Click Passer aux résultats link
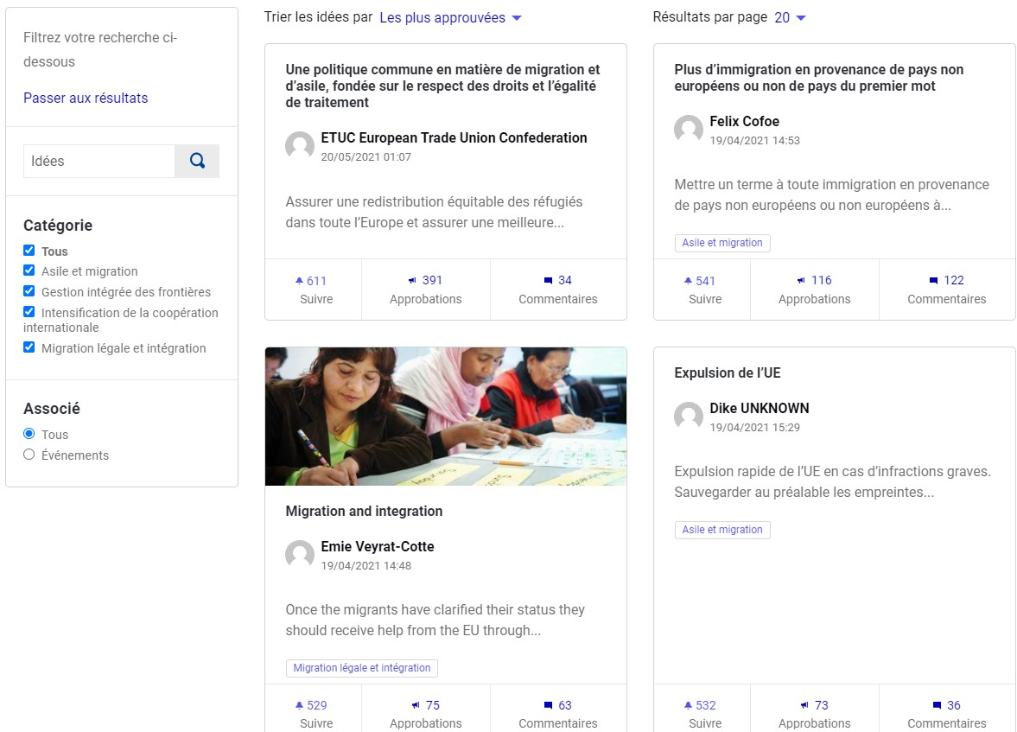 (x=86, y=98)
